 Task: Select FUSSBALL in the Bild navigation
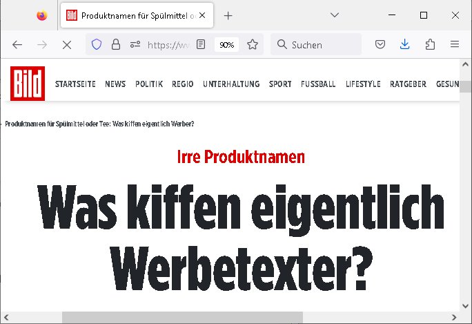click(318, 84)
